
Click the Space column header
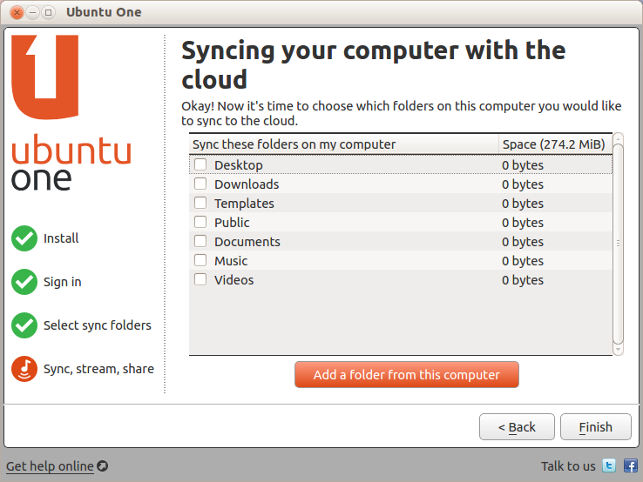[x=554, y=144]
